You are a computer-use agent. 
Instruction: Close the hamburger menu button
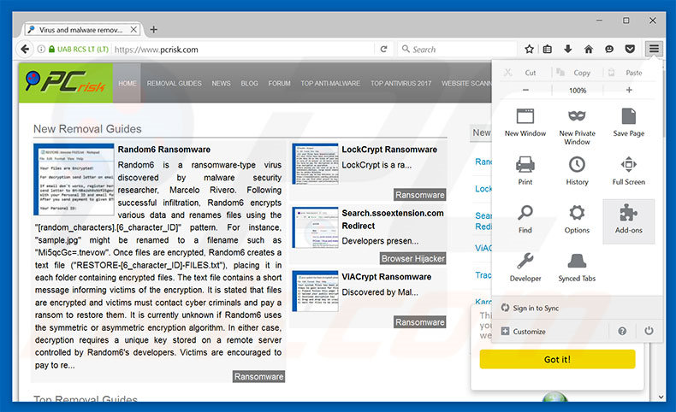pos(654,50)
